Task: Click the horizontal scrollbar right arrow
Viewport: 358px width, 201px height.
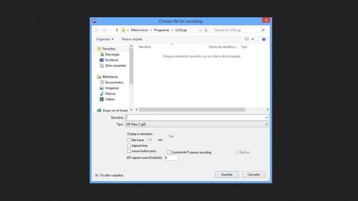Action: point(267,109)
